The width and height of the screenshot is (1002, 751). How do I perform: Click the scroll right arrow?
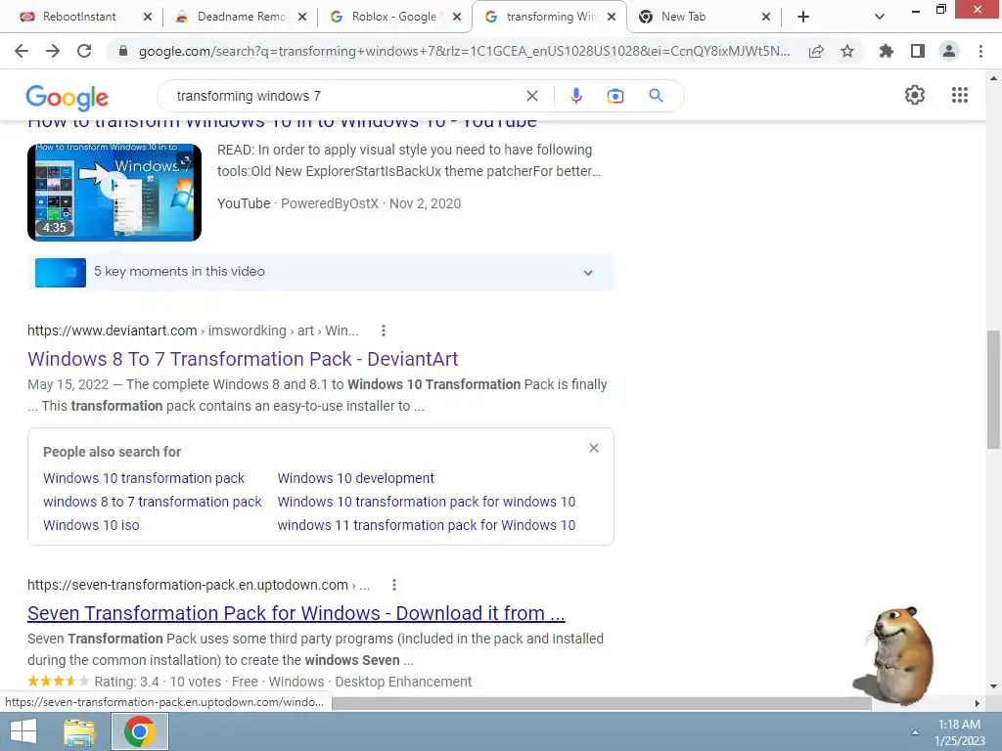[x=977, y=703]
